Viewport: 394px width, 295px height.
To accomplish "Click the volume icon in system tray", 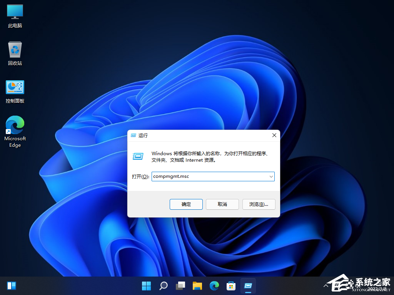I will (x=357, y=286).
